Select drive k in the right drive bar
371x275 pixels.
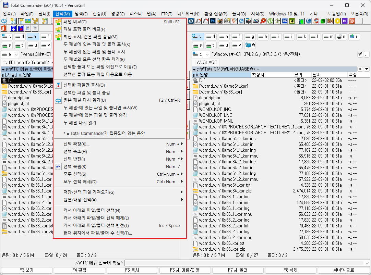302,37
